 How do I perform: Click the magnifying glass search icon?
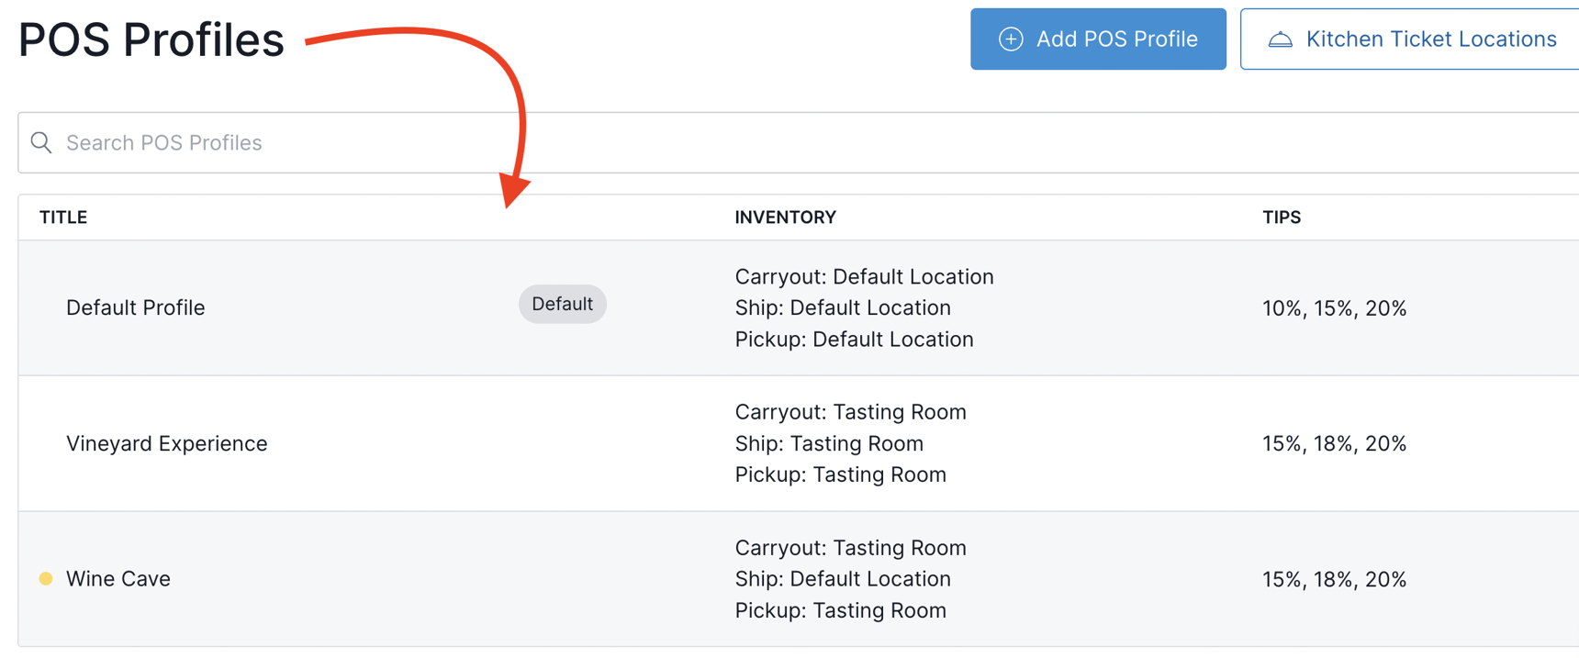pyautogui.click(x=41, y=142)
